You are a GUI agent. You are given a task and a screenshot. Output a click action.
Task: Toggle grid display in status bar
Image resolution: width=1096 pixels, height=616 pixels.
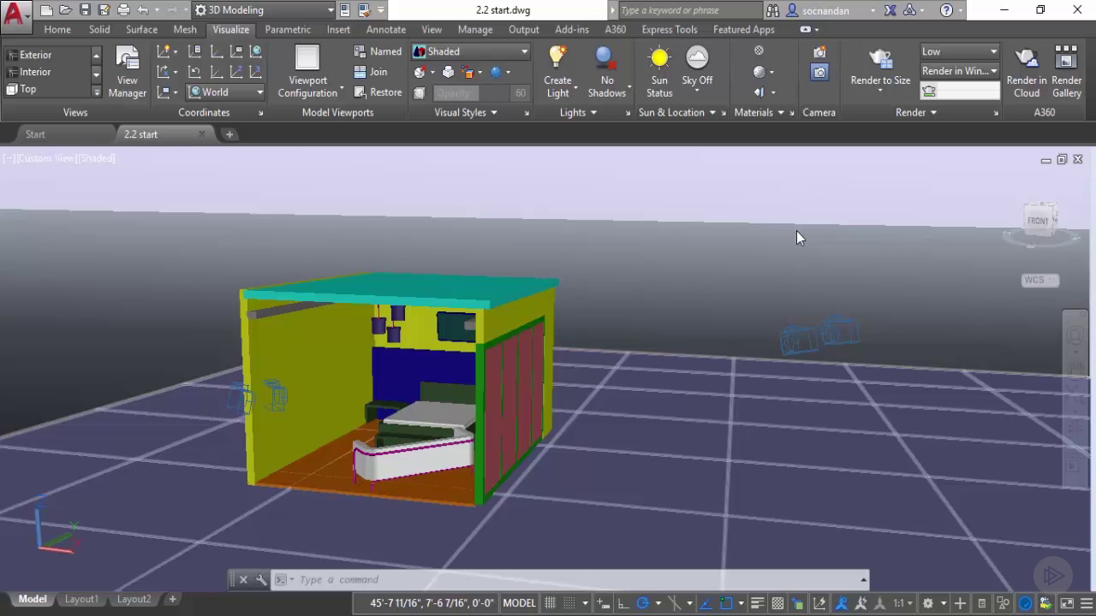click(551, 603)
